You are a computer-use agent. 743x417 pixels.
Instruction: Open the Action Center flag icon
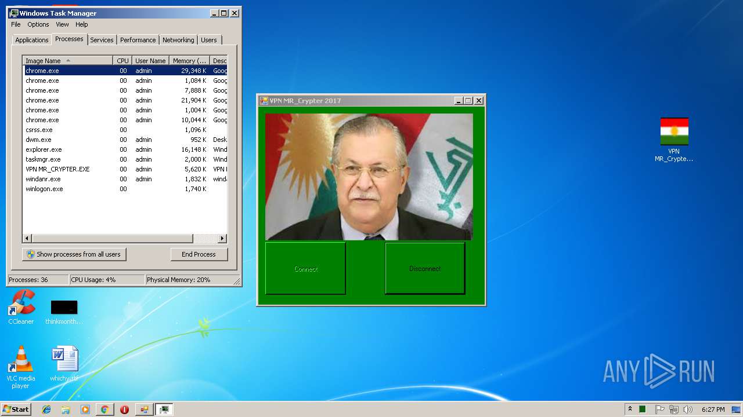(x=659, y=409)
